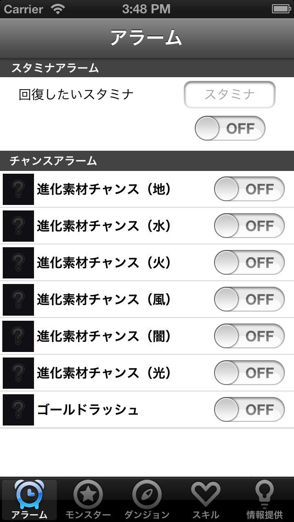The image size is (294, 522).
Task: Open the ダンジョン compass tab icon
Action: (x=147, y=494)
